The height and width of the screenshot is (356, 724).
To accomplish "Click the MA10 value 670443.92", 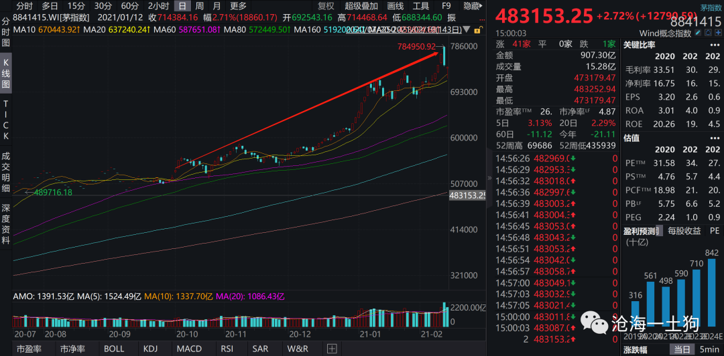I will pos(58,29).
